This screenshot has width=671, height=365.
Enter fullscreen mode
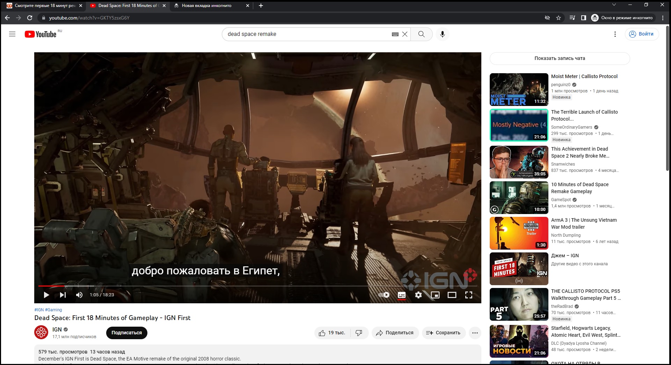click(469, 295)
